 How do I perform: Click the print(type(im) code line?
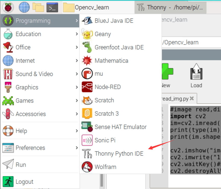(x=195, y=130)
